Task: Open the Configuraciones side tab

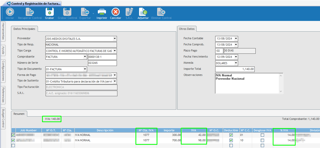Action: pyautogui.click(x=3, y=71)
